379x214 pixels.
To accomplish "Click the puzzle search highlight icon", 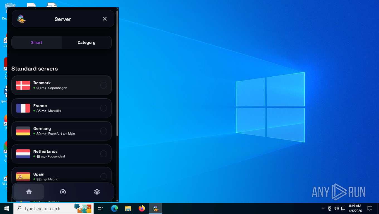I will (x=83, y=208).
